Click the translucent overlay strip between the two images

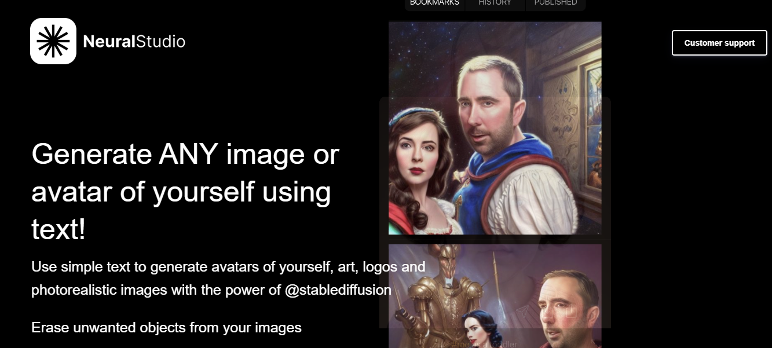(x=495, y=239)
